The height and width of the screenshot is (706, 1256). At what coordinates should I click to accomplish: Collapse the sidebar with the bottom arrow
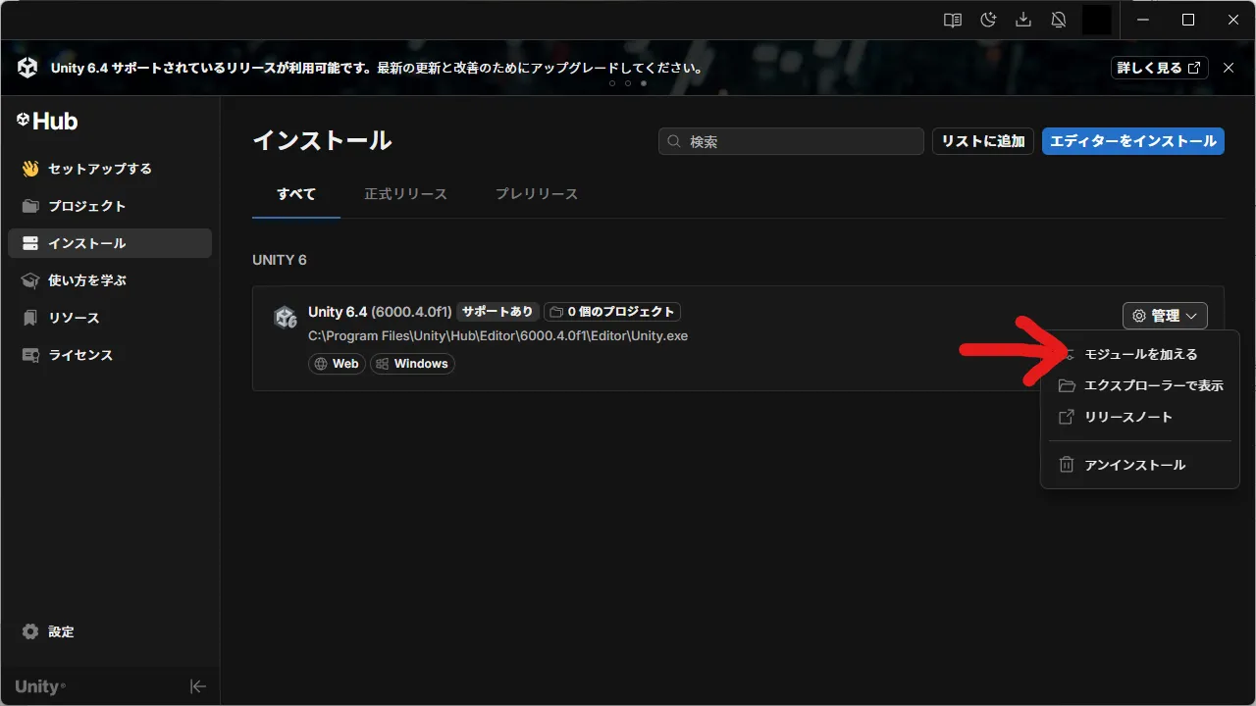[197, 685]
